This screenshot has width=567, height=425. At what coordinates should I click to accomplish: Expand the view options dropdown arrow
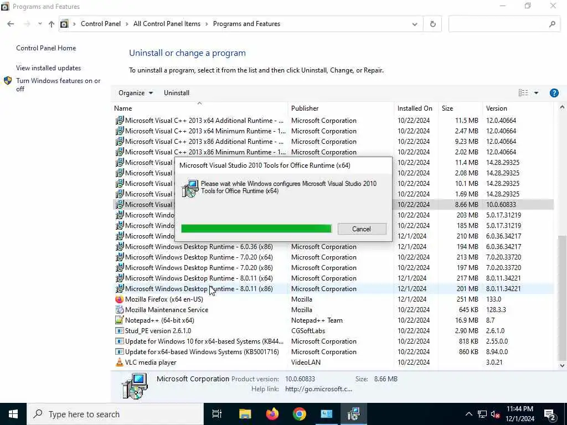point(536,93)
